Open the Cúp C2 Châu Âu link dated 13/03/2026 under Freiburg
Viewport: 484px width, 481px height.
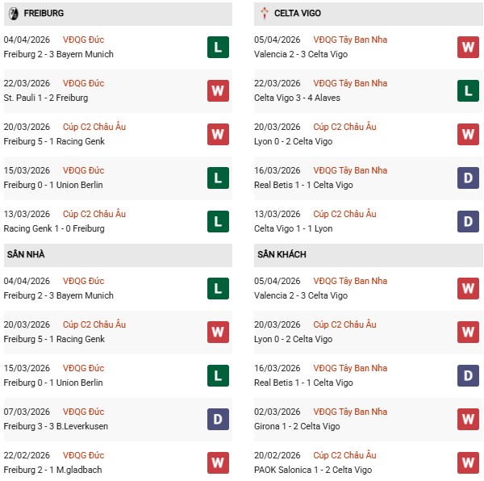click(95, 214)
